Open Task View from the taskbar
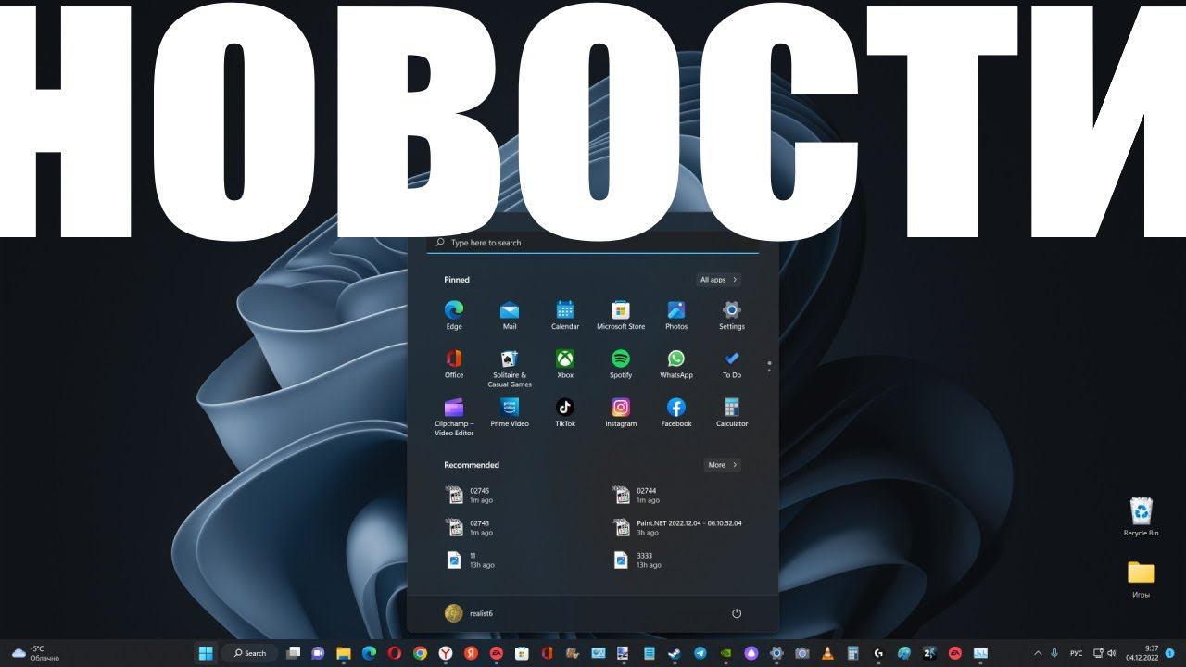This screenshot has width=1186, height=667. click(294, 653)
